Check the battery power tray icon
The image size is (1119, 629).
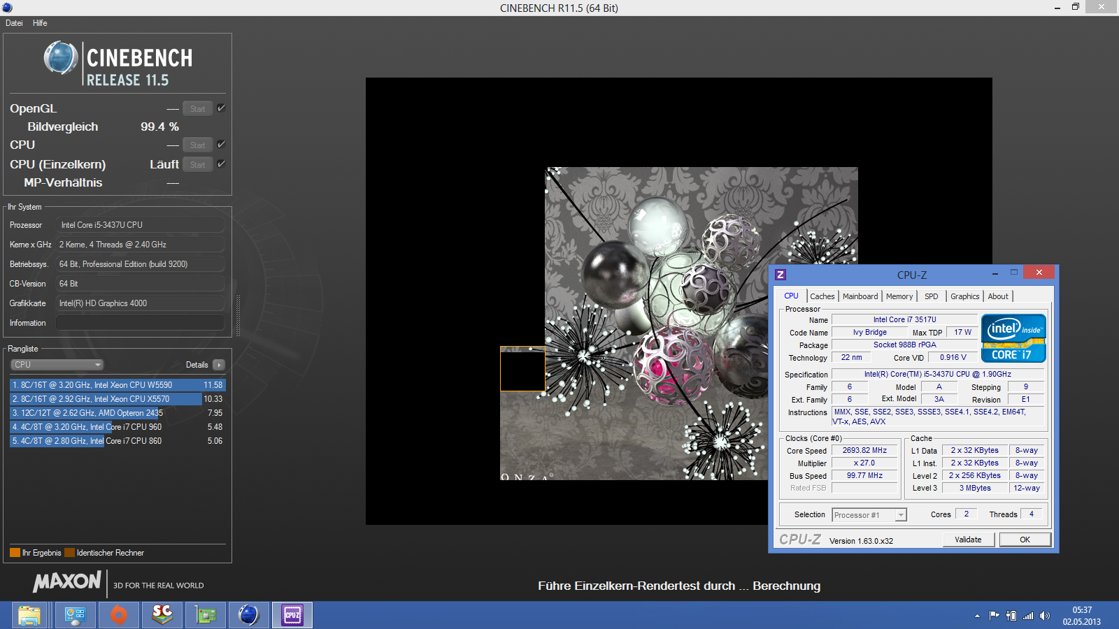click(x=1011, y=616)
